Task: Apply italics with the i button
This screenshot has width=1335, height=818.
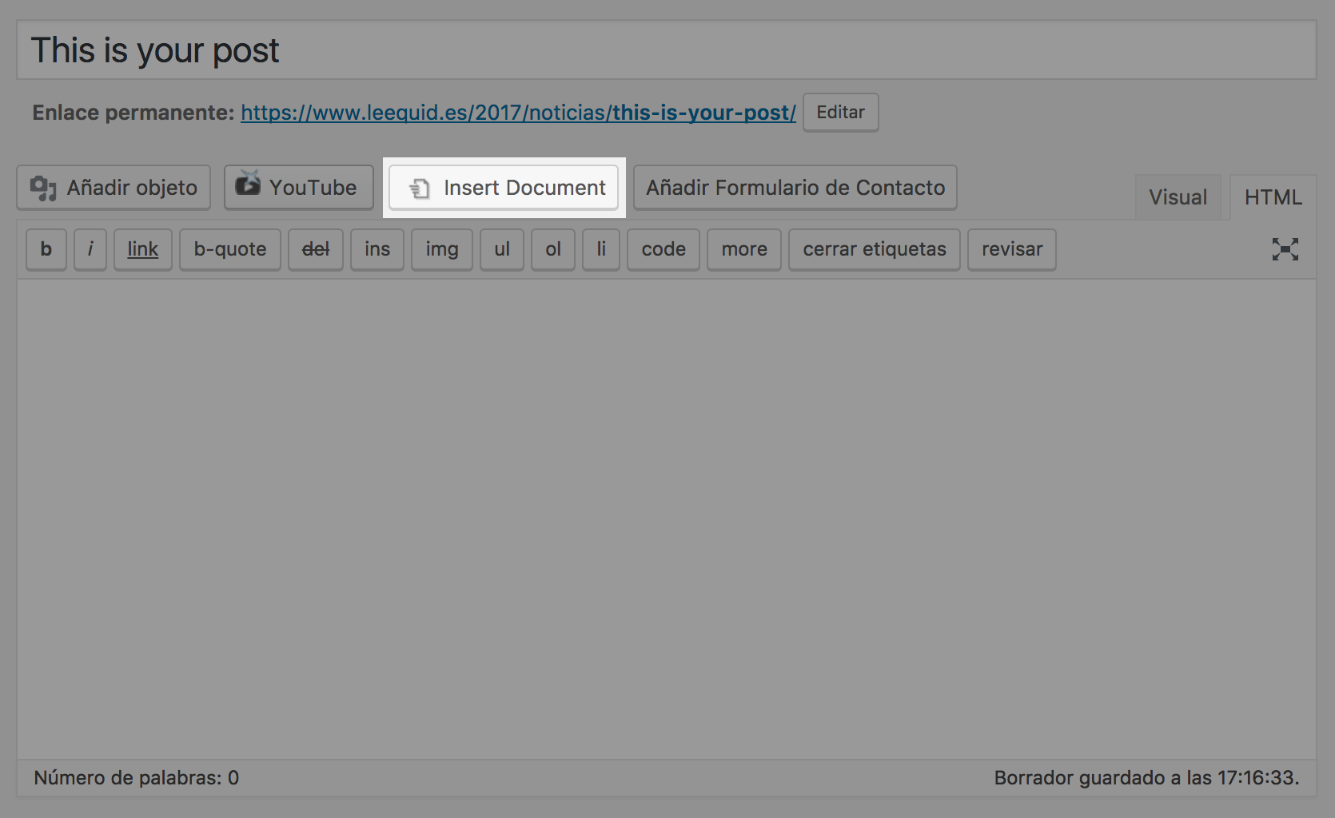Action: pos(90,249)
